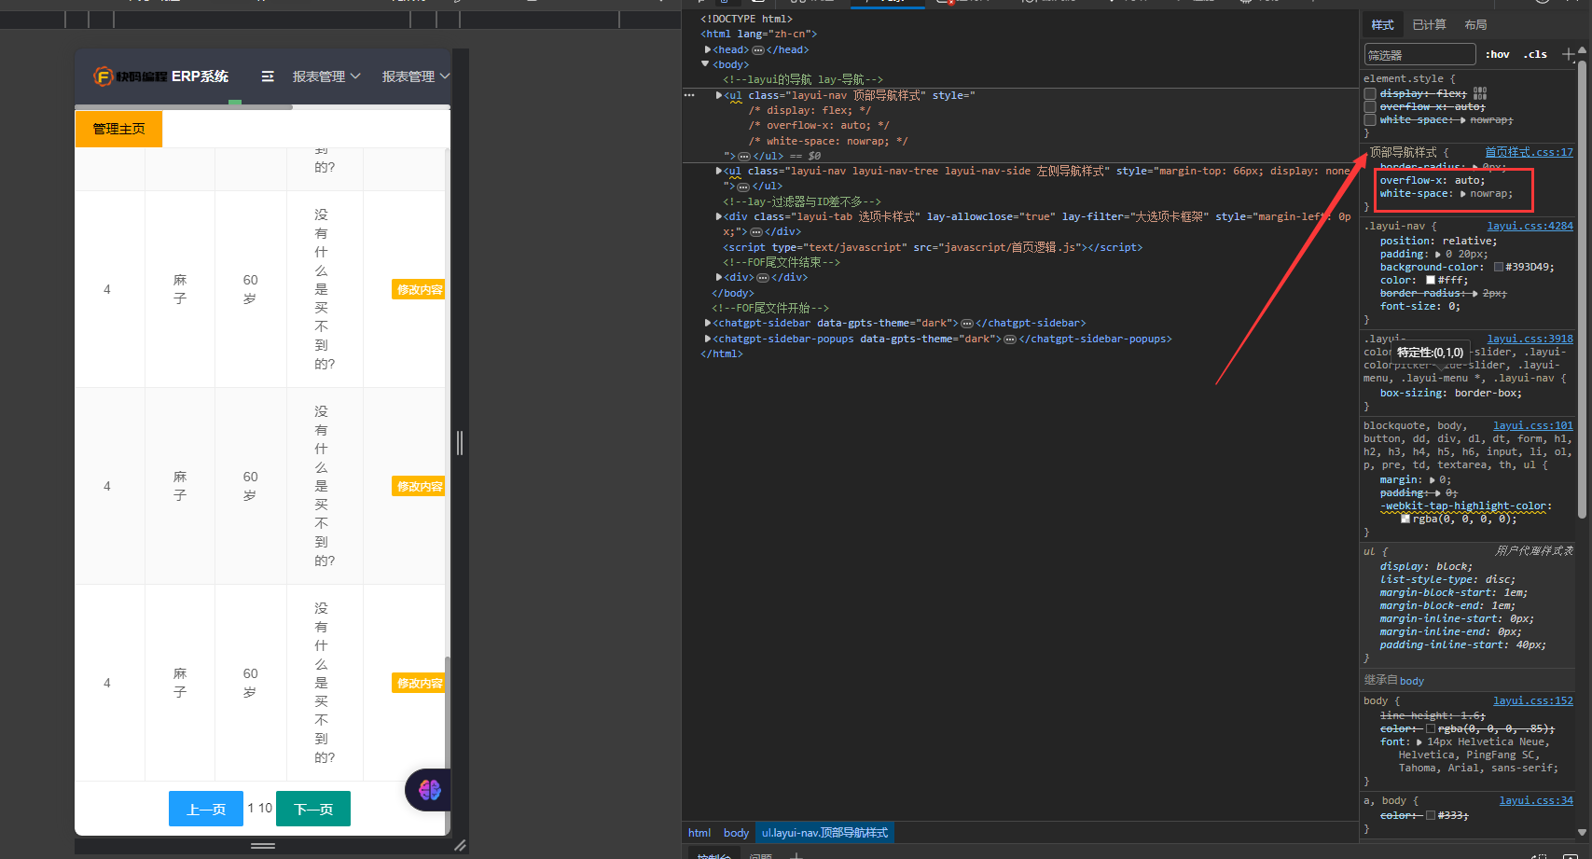Image resolution: width=1592 pixels, height=859 pixels.
Task: Click the #fff color swatch
Action: (x=1431, y=280)
